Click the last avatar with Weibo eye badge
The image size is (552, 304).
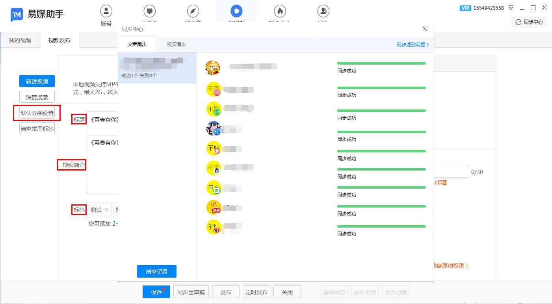[x=214, y=227]
